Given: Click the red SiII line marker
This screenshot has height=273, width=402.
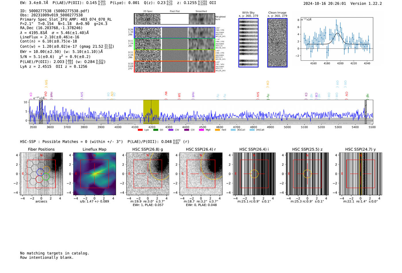Looking at the screenshot, I should (179, 96).
